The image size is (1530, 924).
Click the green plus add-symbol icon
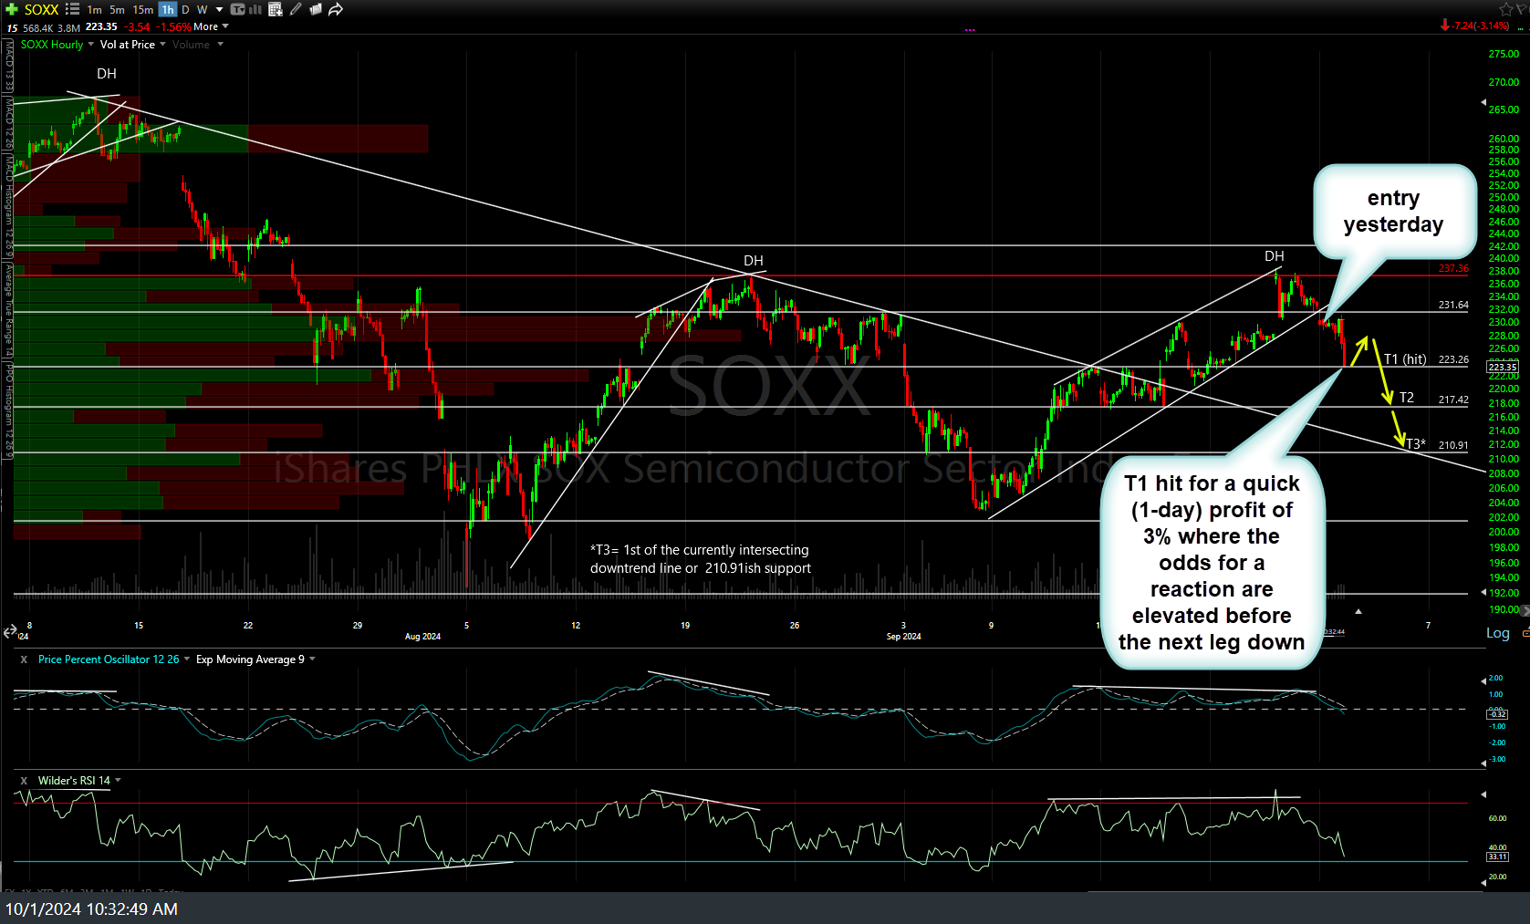point(12,9)
